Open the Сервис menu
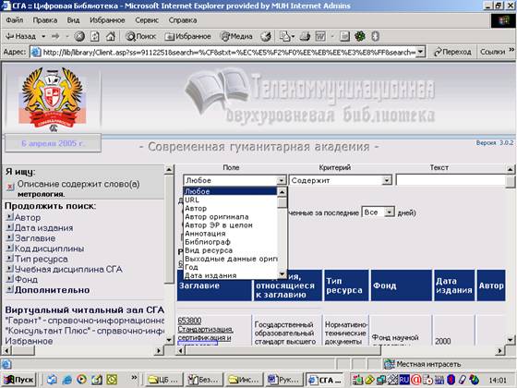 [x=147, y=20]
